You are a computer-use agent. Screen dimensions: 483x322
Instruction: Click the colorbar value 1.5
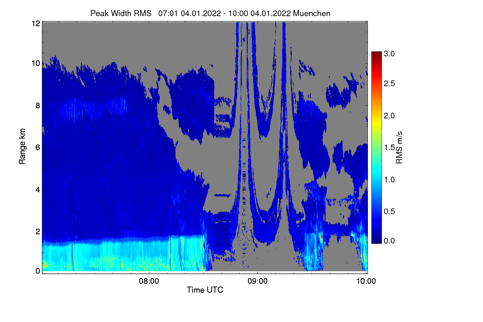pos(389,147)
